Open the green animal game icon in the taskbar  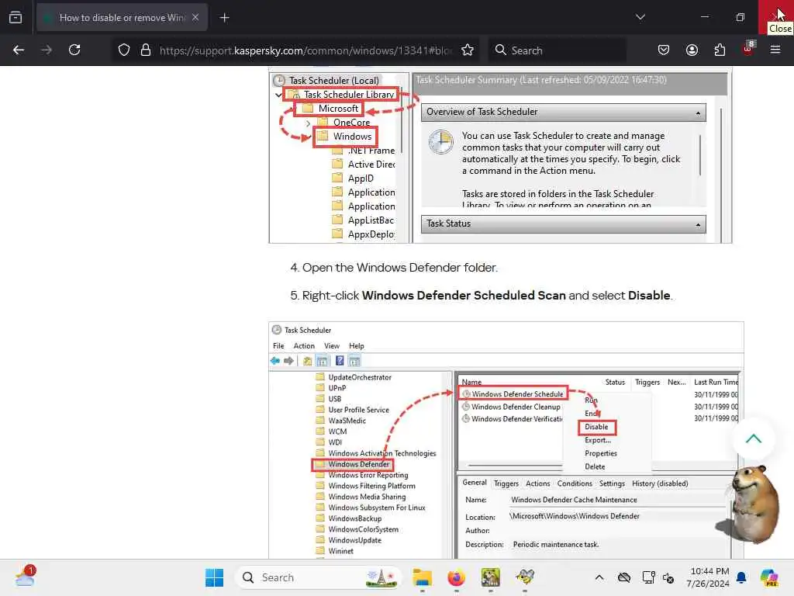pos(490,577)
